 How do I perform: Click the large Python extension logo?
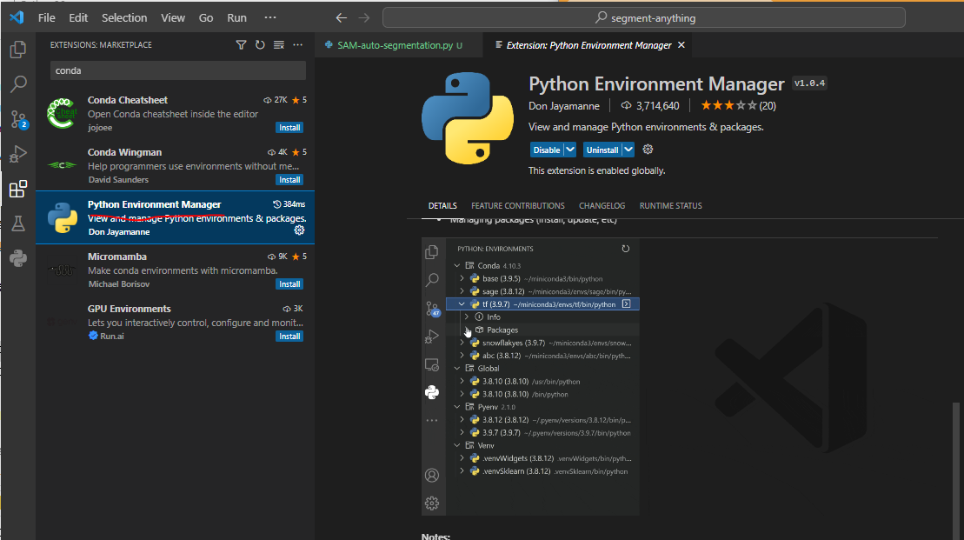coord(468,118)
